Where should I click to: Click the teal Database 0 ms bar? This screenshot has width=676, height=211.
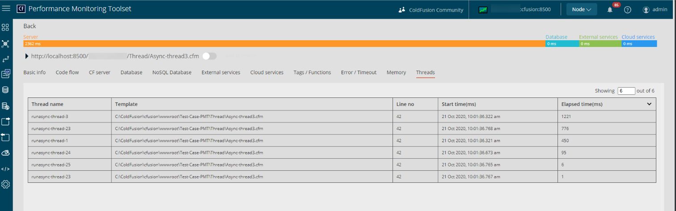click(x=562, y=44)
